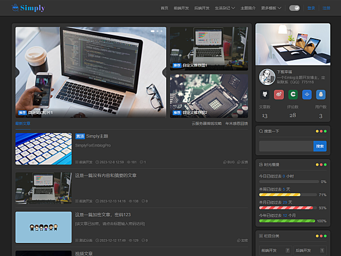The width and height of the screenshot is (341, 256).
Task: Click the blue 搜索 button
Action: [x=320, y=146]
